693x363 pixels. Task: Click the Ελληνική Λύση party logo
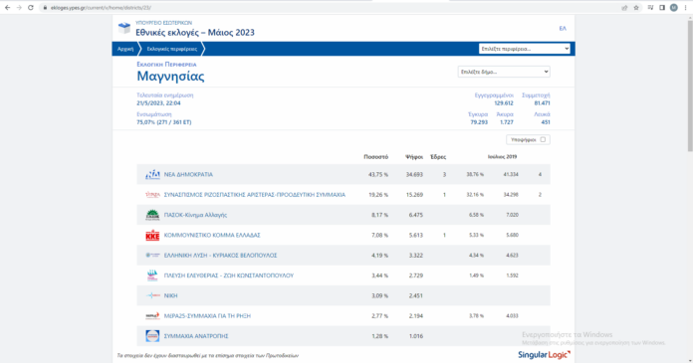[152, 256]
